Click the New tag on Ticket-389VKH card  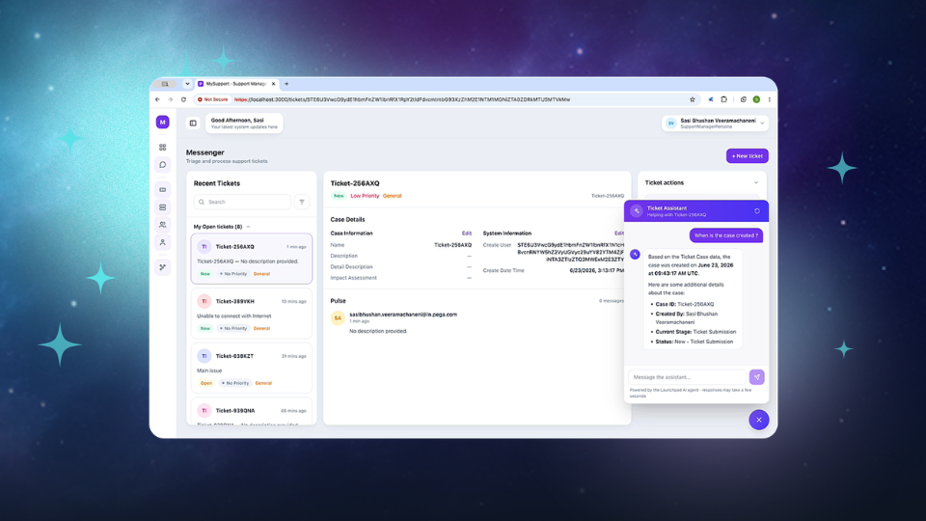(204, 328)
